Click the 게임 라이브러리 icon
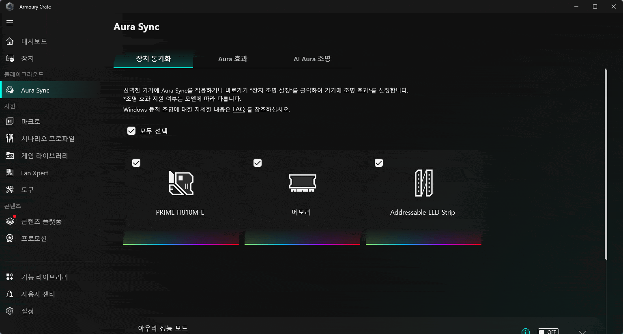 [10, 156]
